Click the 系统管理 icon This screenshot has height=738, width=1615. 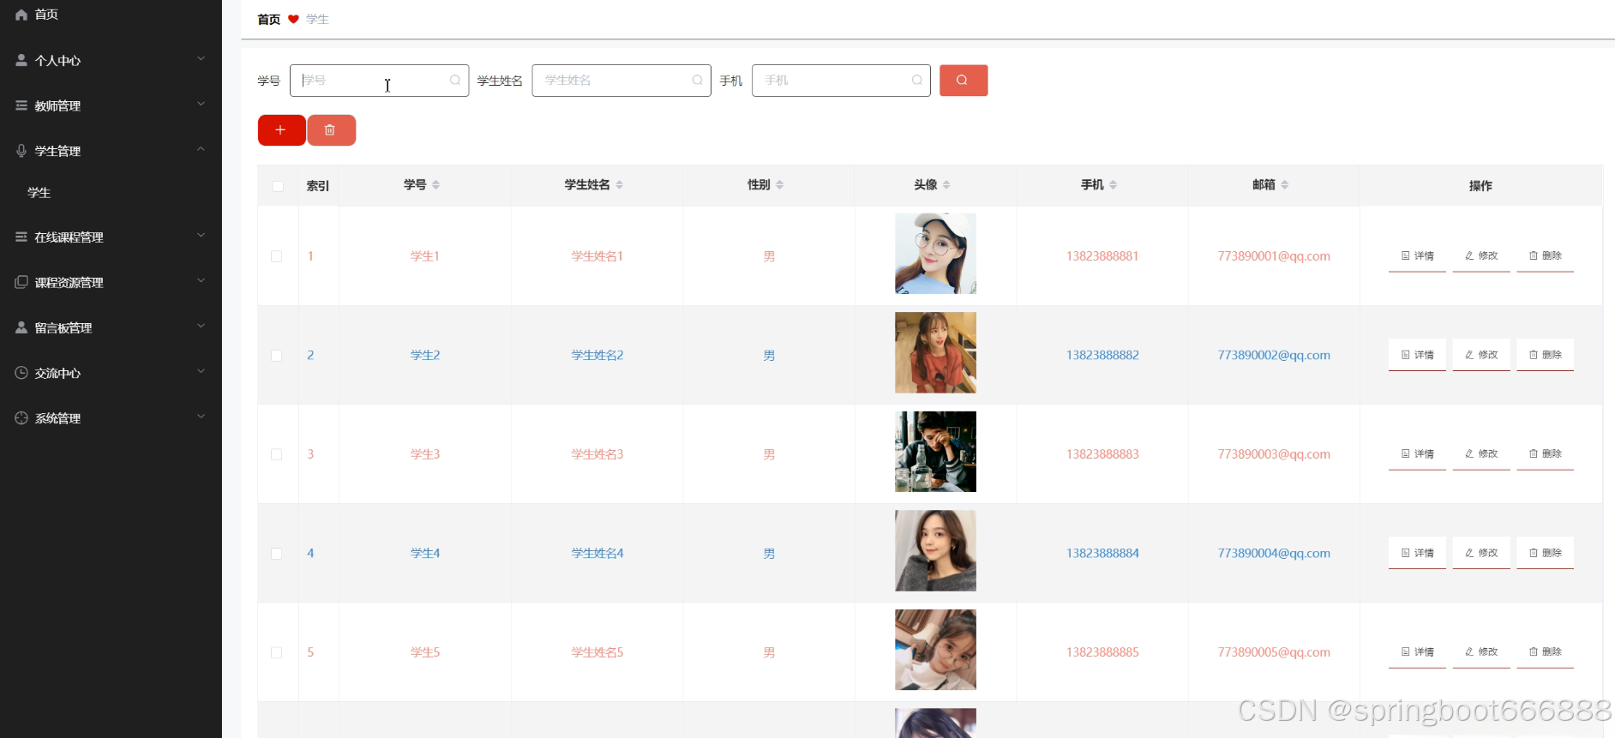21,418
